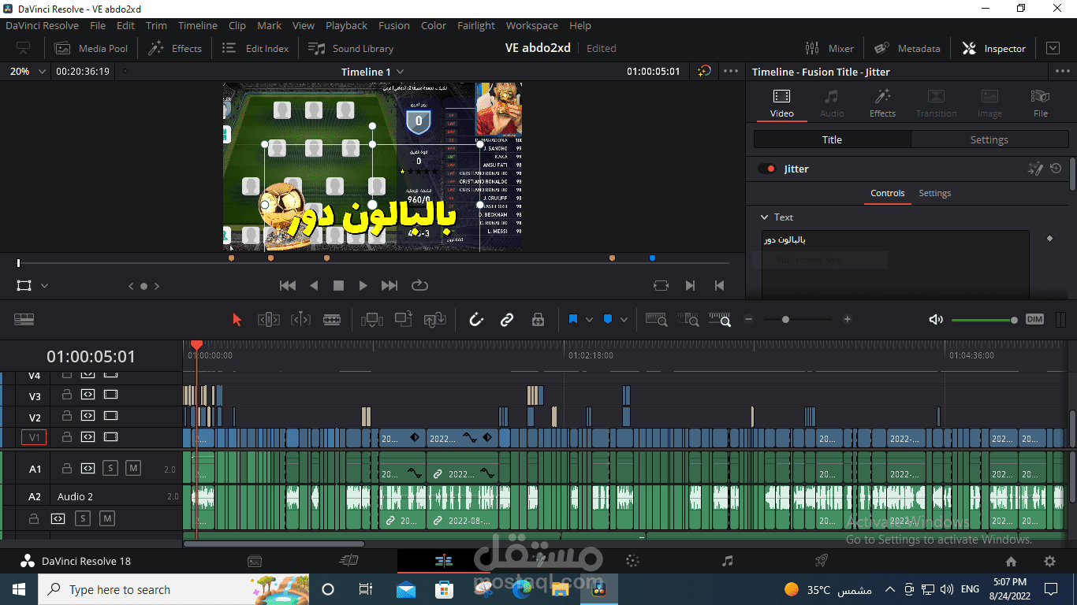1077x605 pixels.
Task: Open the Fairlight menu
Action: 476,25
